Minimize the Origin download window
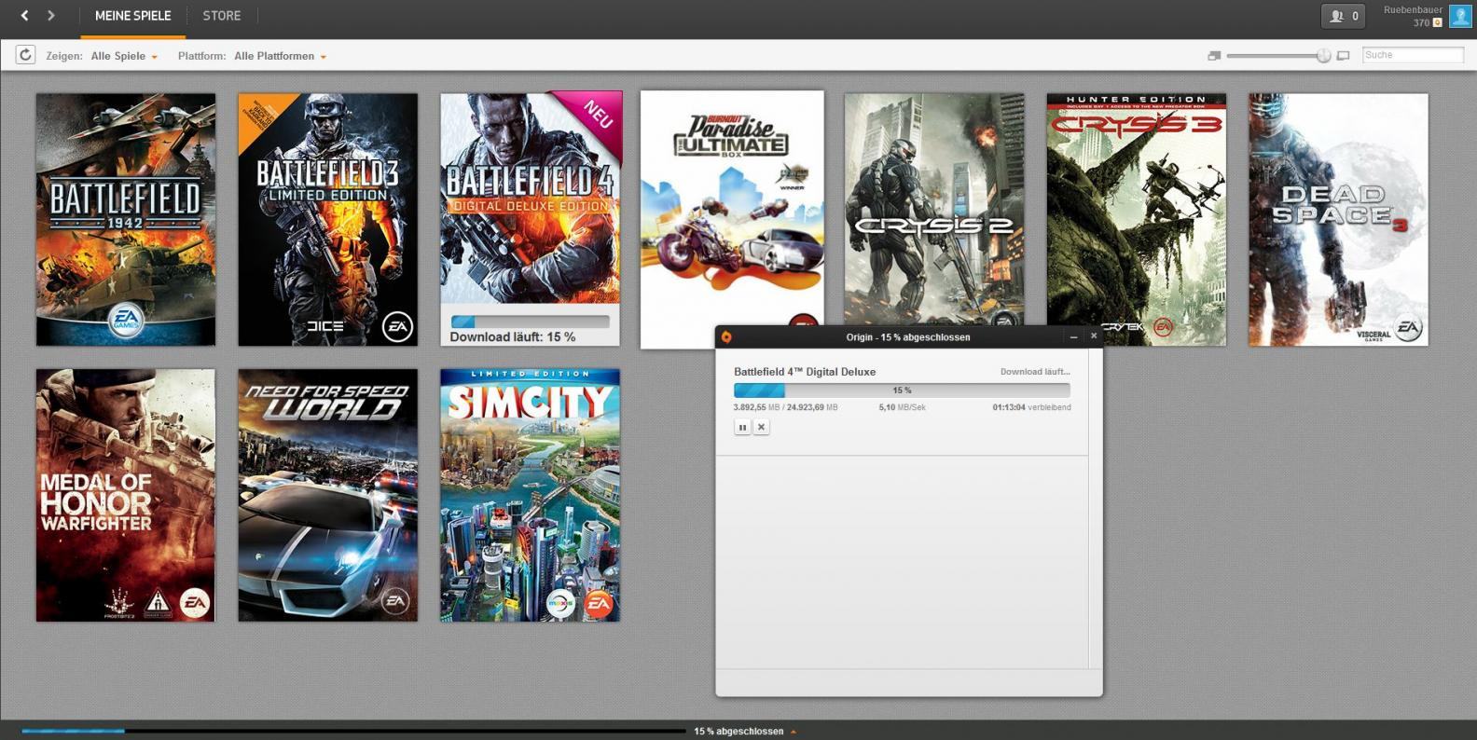The image size is (1477, 740). coord(1073,336)
